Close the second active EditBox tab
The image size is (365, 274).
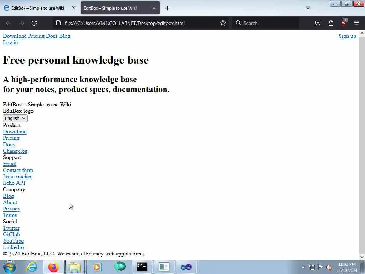coord(154,8)
